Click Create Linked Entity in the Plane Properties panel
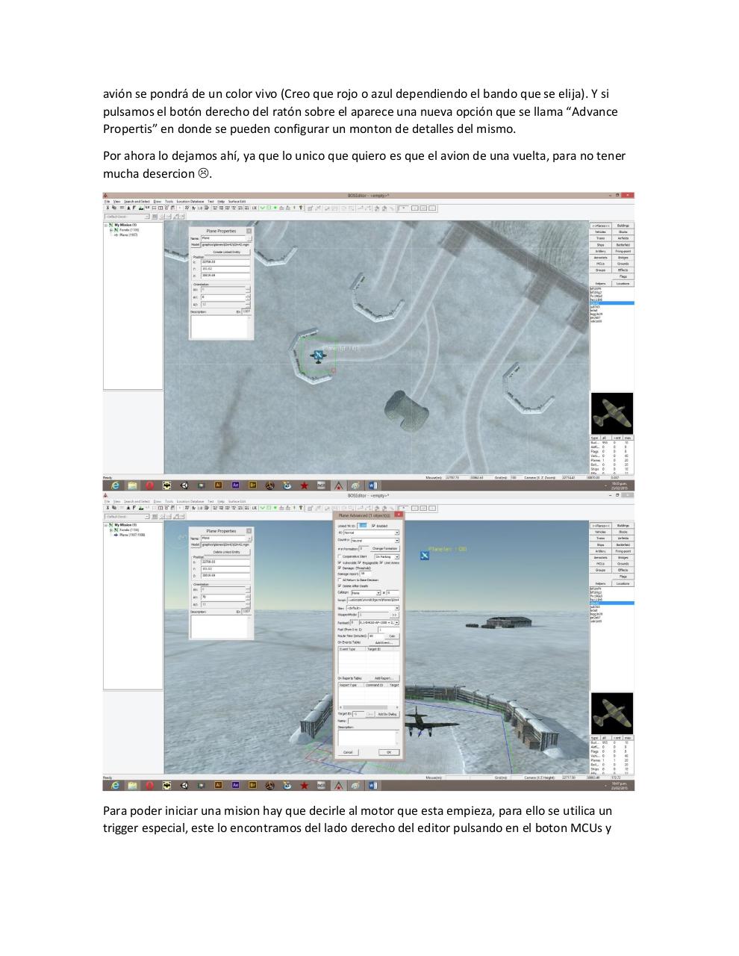739x956 pixels. click(228, 252)
